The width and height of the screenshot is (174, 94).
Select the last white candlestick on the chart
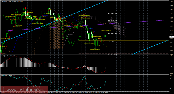point(106,36)
